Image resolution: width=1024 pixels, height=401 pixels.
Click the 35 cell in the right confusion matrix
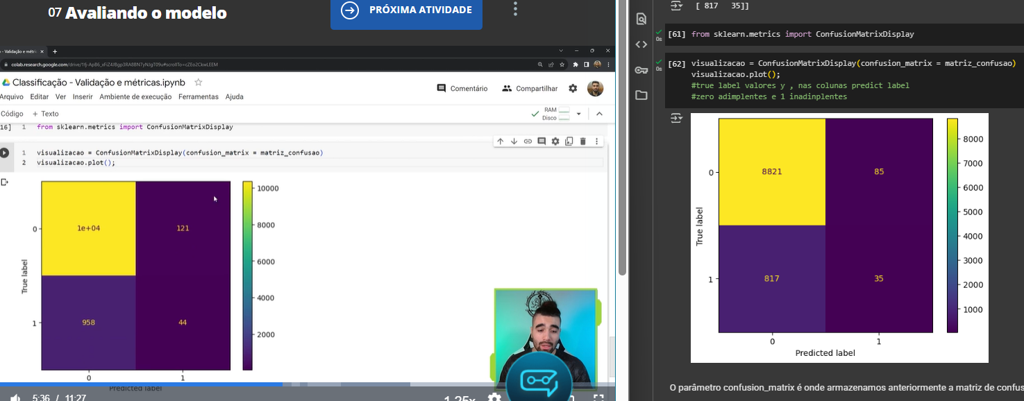click(x=878, y=279)
